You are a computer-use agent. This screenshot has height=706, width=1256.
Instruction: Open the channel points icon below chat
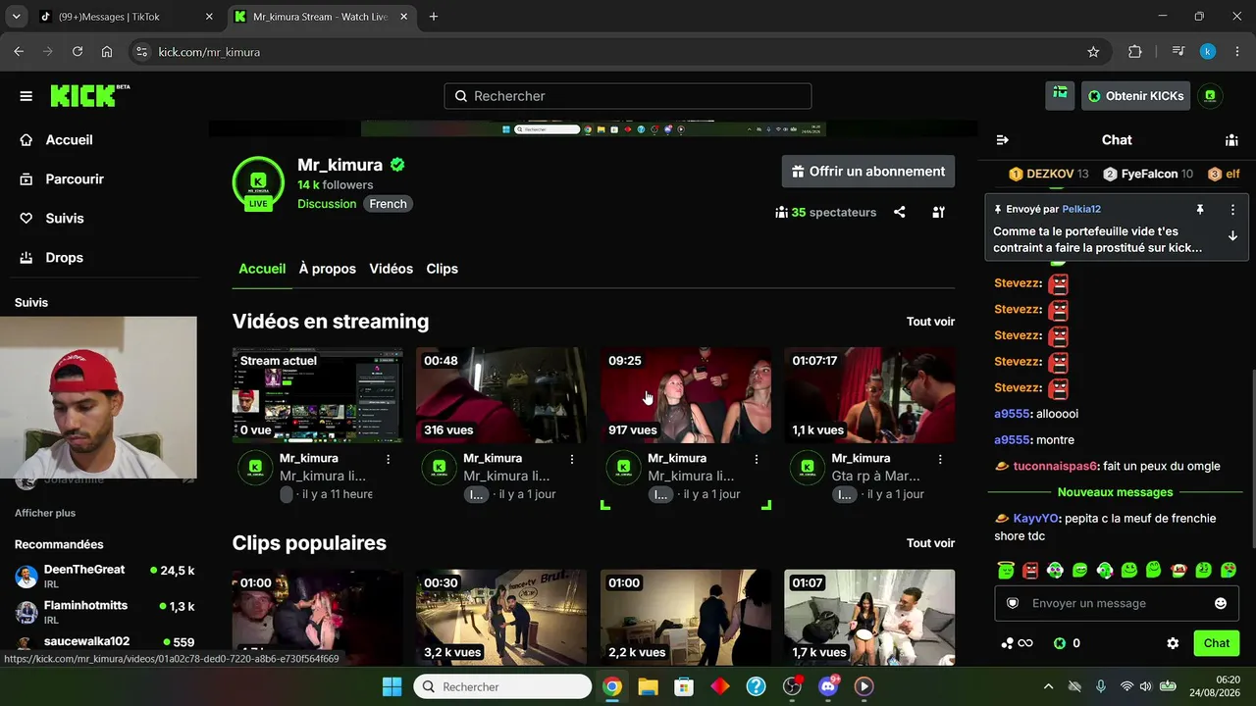pos(1017,643)
